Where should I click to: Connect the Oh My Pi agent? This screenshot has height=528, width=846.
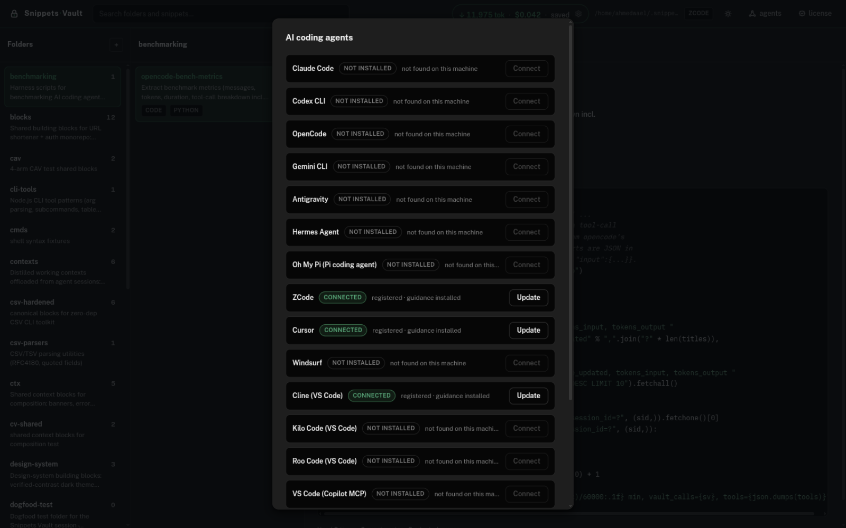pos(527,265)
